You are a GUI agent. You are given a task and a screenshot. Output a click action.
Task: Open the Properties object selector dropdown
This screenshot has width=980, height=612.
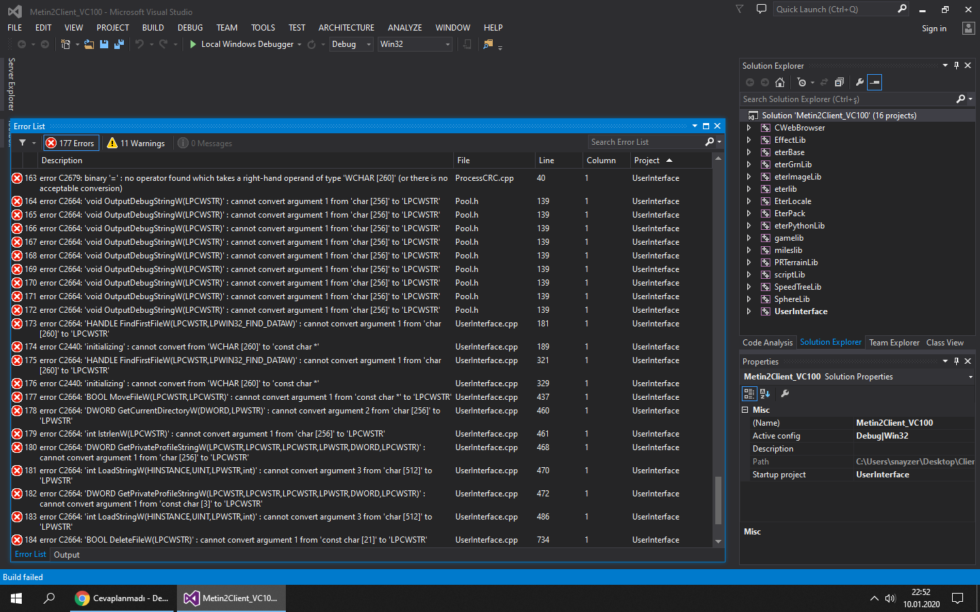(x=970, y=377)
